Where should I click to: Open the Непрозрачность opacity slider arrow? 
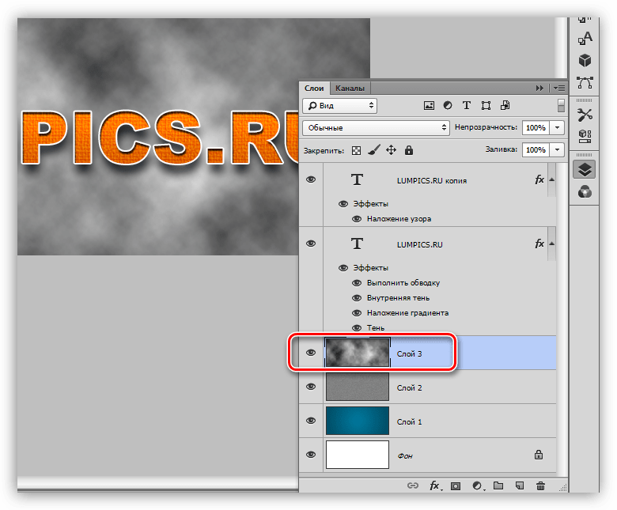click(557, 128)
